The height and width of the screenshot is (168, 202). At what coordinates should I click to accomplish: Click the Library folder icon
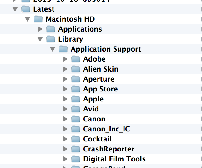point(51,39)
